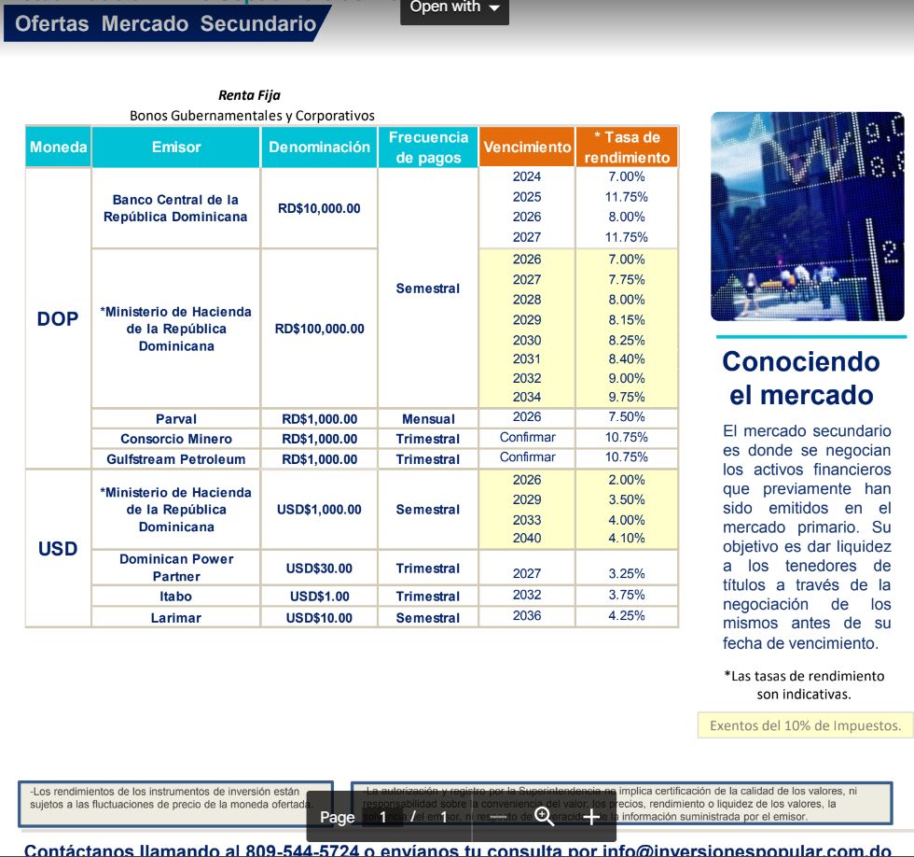Click the info@inversionespopular.com.do email address
Viewport: 914px width, 857px height.
coord(747,850)
